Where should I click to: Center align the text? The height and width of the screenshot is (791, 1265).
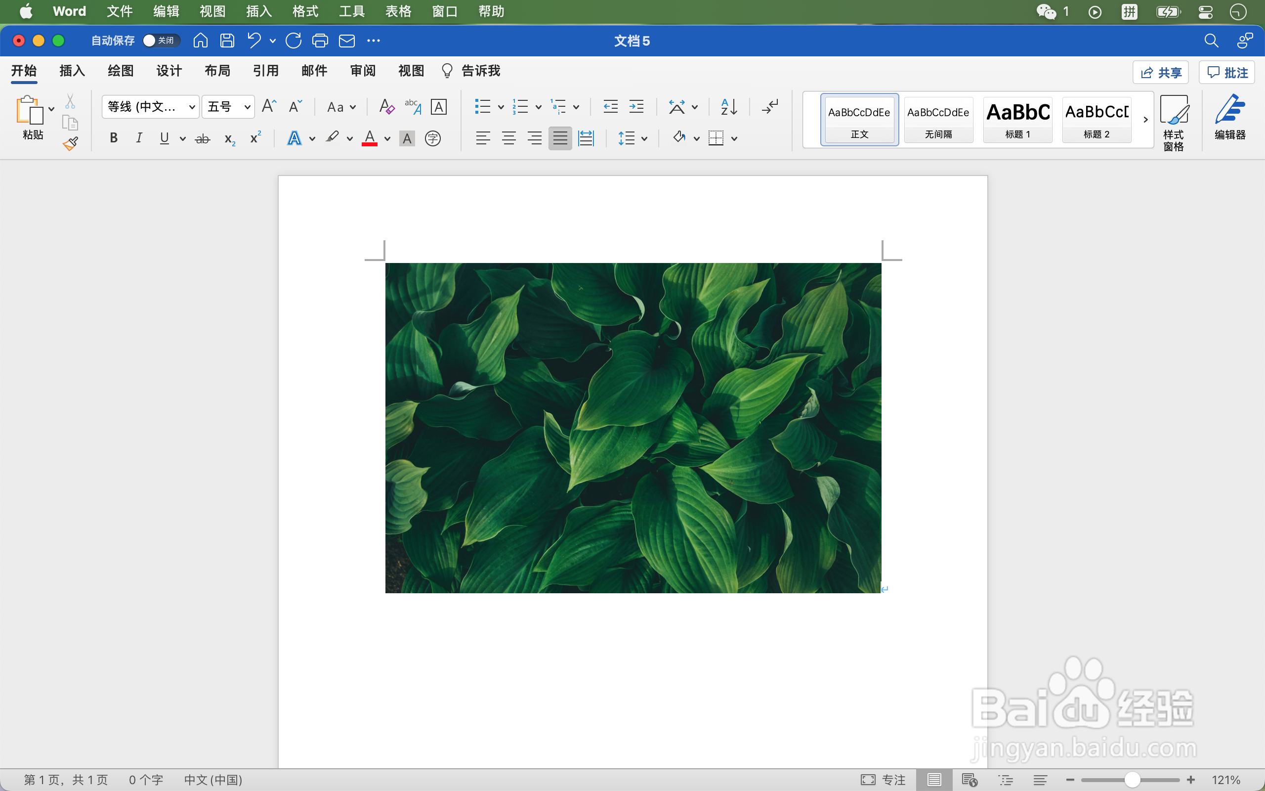point(508,138)
